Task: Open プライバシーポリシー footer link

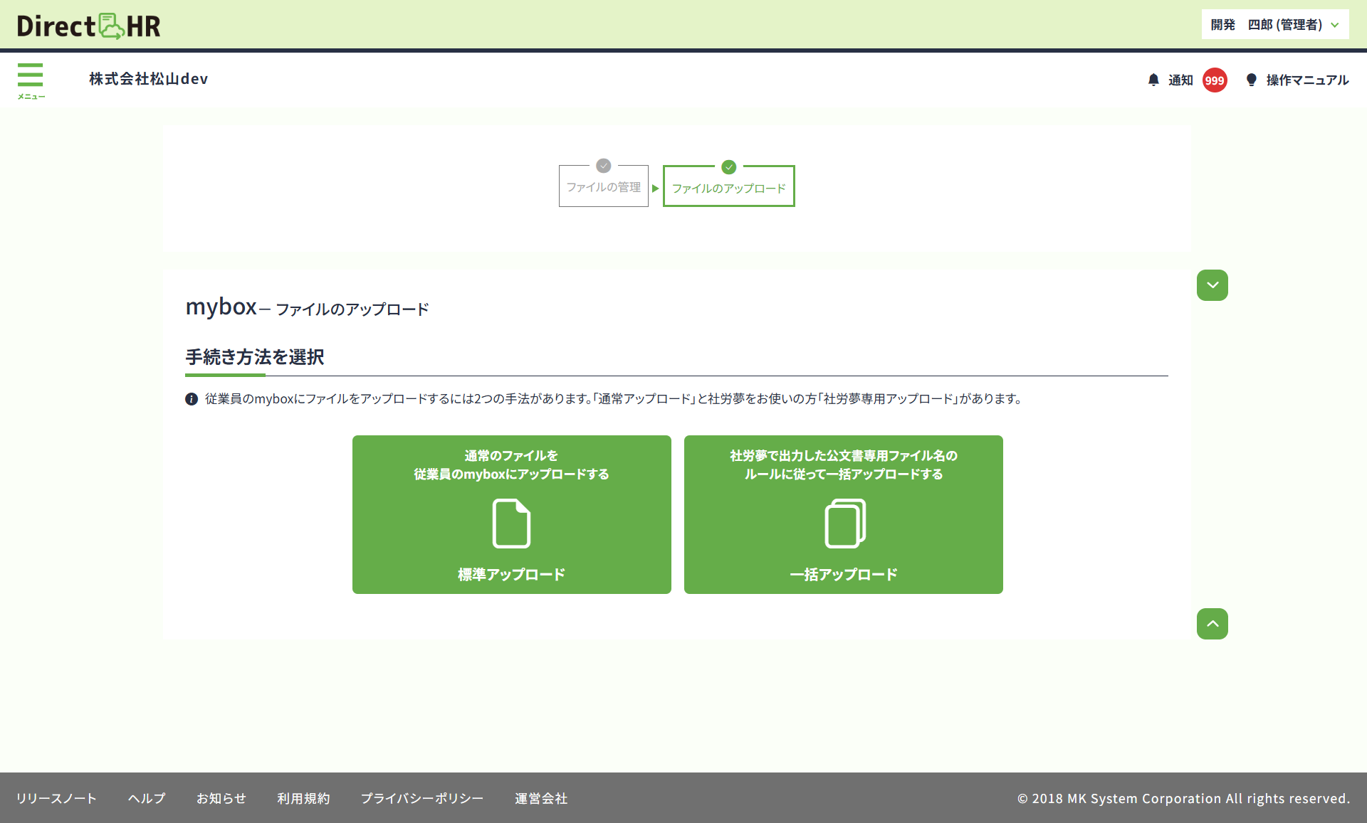Action: (x=421, y=798)
